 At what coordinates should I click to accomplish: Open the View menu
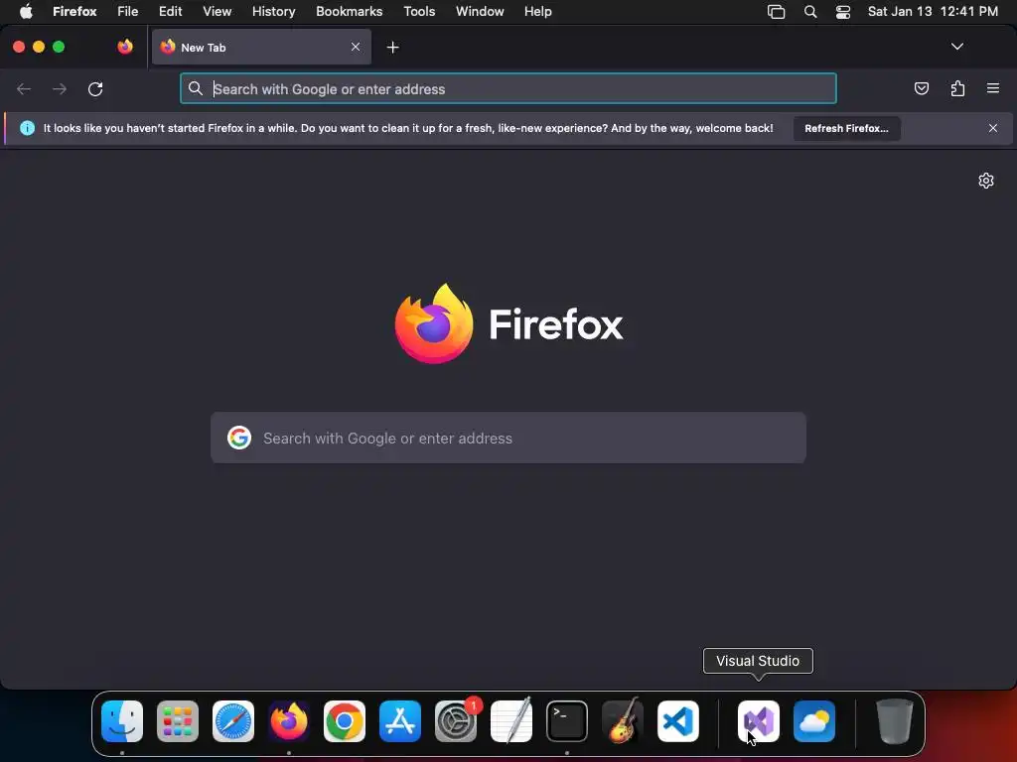(217, 11)
